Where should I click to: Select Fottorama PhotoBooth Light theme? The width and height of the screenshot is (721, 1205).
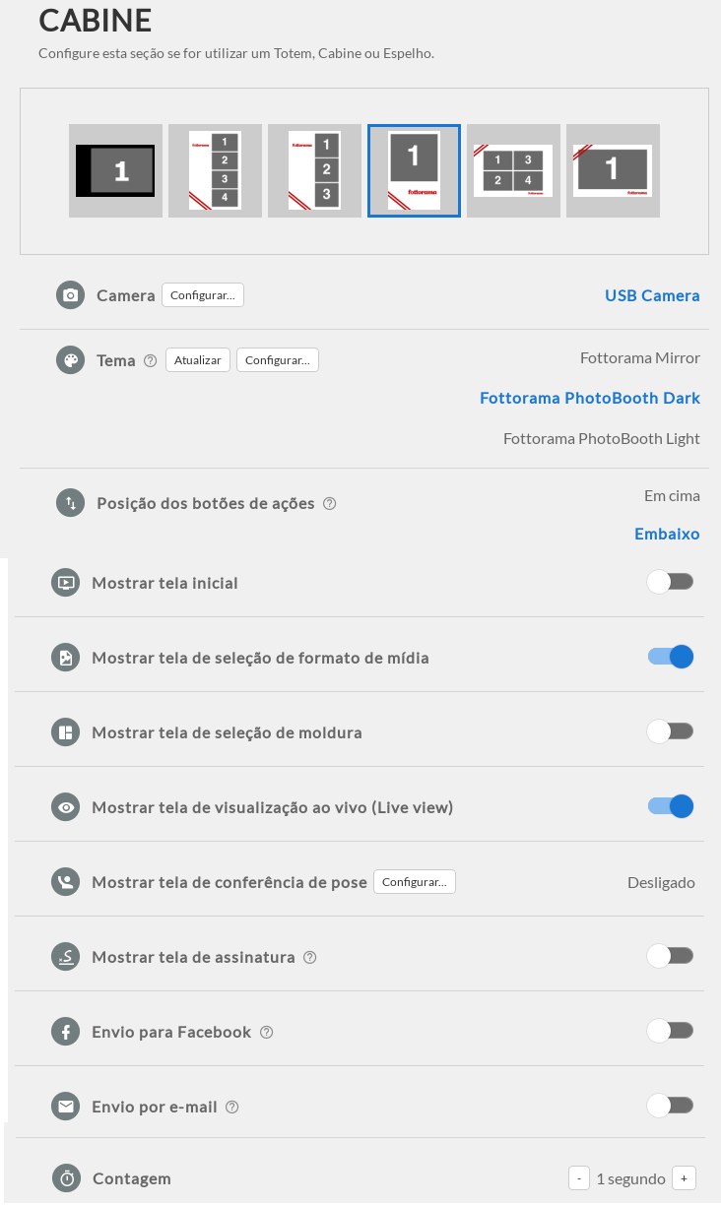pyautogui.click(x=602, y=438)
